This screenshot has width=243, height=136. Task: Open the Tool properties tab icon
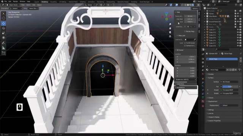pos(203,54)
